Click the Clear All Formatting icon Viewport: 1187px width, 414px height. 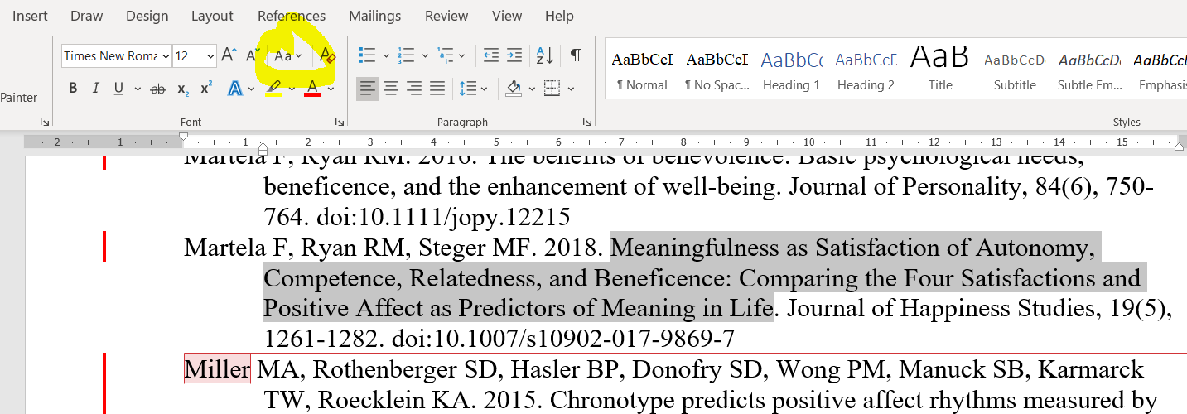pos(327,56)
